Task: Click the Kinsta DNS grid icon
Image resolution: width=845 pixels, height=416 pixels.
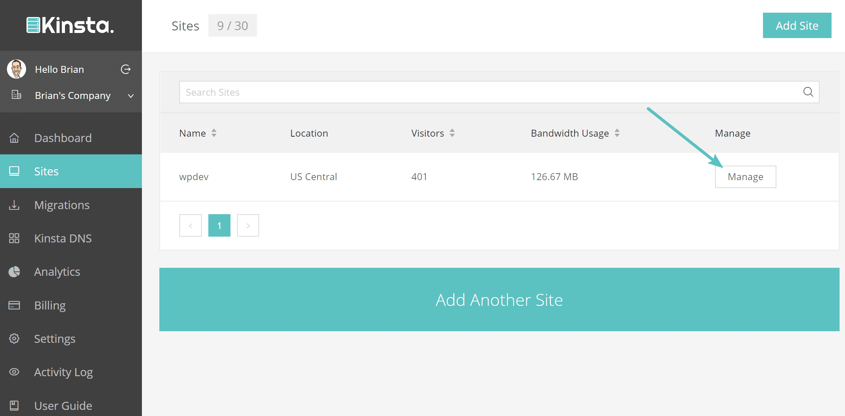Action: click(x=14, y=238)
